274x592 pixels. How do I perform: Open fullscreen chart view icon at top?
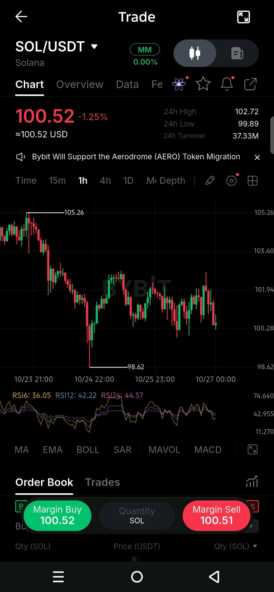[243, 17]
